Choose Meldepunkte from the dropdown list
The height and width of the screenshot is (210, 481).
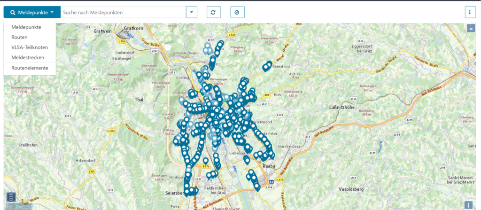click(x=26, y=27)
